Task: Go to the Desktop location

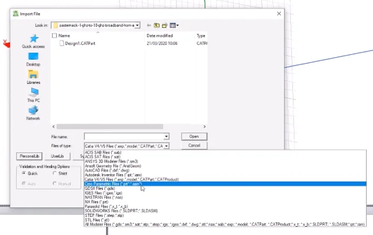Action: point(33,59)
